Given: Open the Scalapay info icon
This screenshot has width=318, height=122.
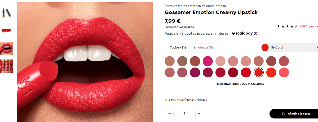Looking at the screenshot, I should point(256,34).
